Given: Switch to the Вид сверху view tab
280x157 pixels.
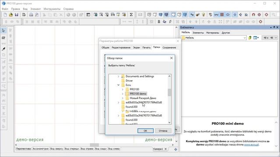Looking at the screenshot, I should [56, 149].
